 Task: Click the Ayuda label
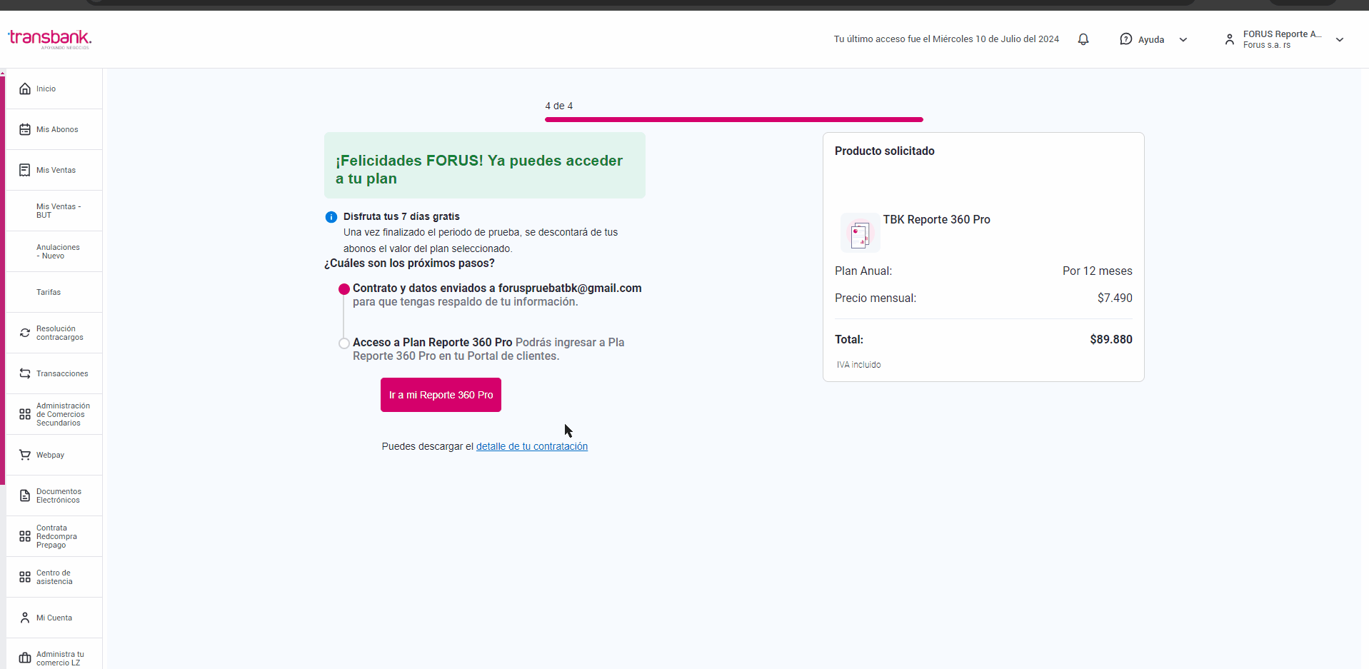point(1151,40)
